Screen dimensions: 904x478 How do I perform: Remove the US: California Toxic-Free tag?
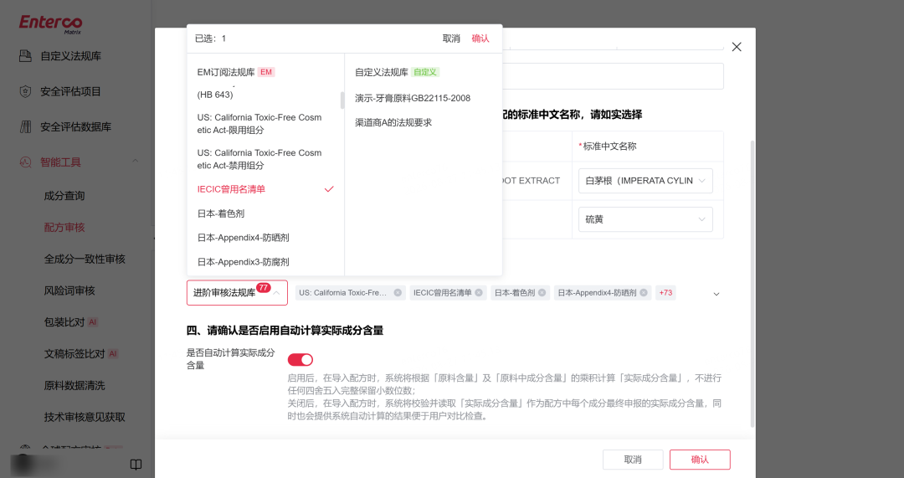click(398, 293)
